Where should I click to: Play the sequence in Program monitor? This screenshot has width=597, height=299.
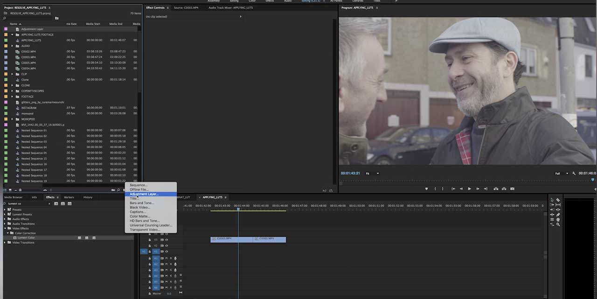click(x=470, y=188)
